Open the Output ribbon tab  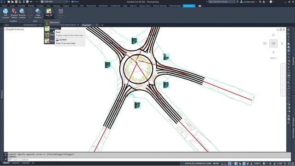(x=66, y=6)
